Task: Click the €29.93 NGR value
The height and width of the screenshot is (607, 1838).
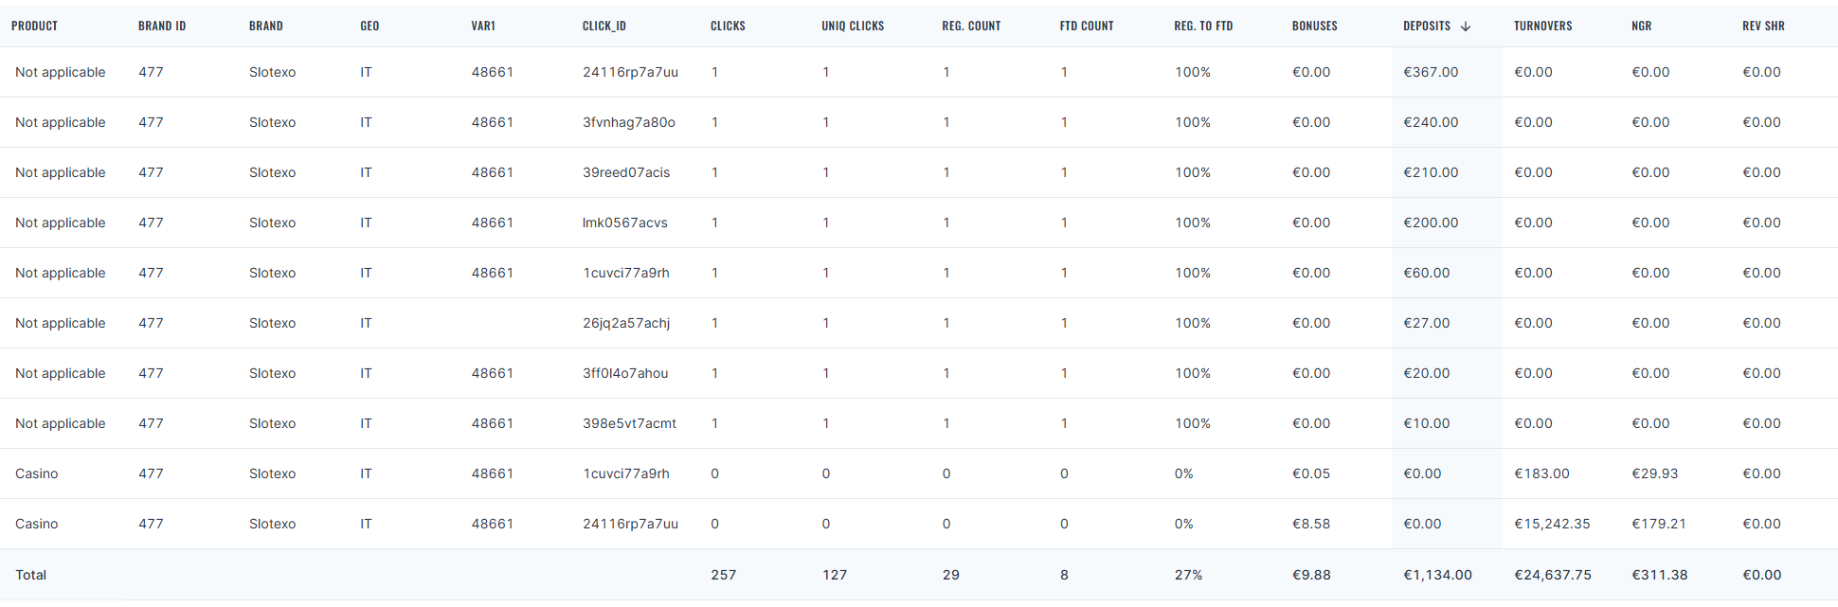Action: [x=1655, y=473]
